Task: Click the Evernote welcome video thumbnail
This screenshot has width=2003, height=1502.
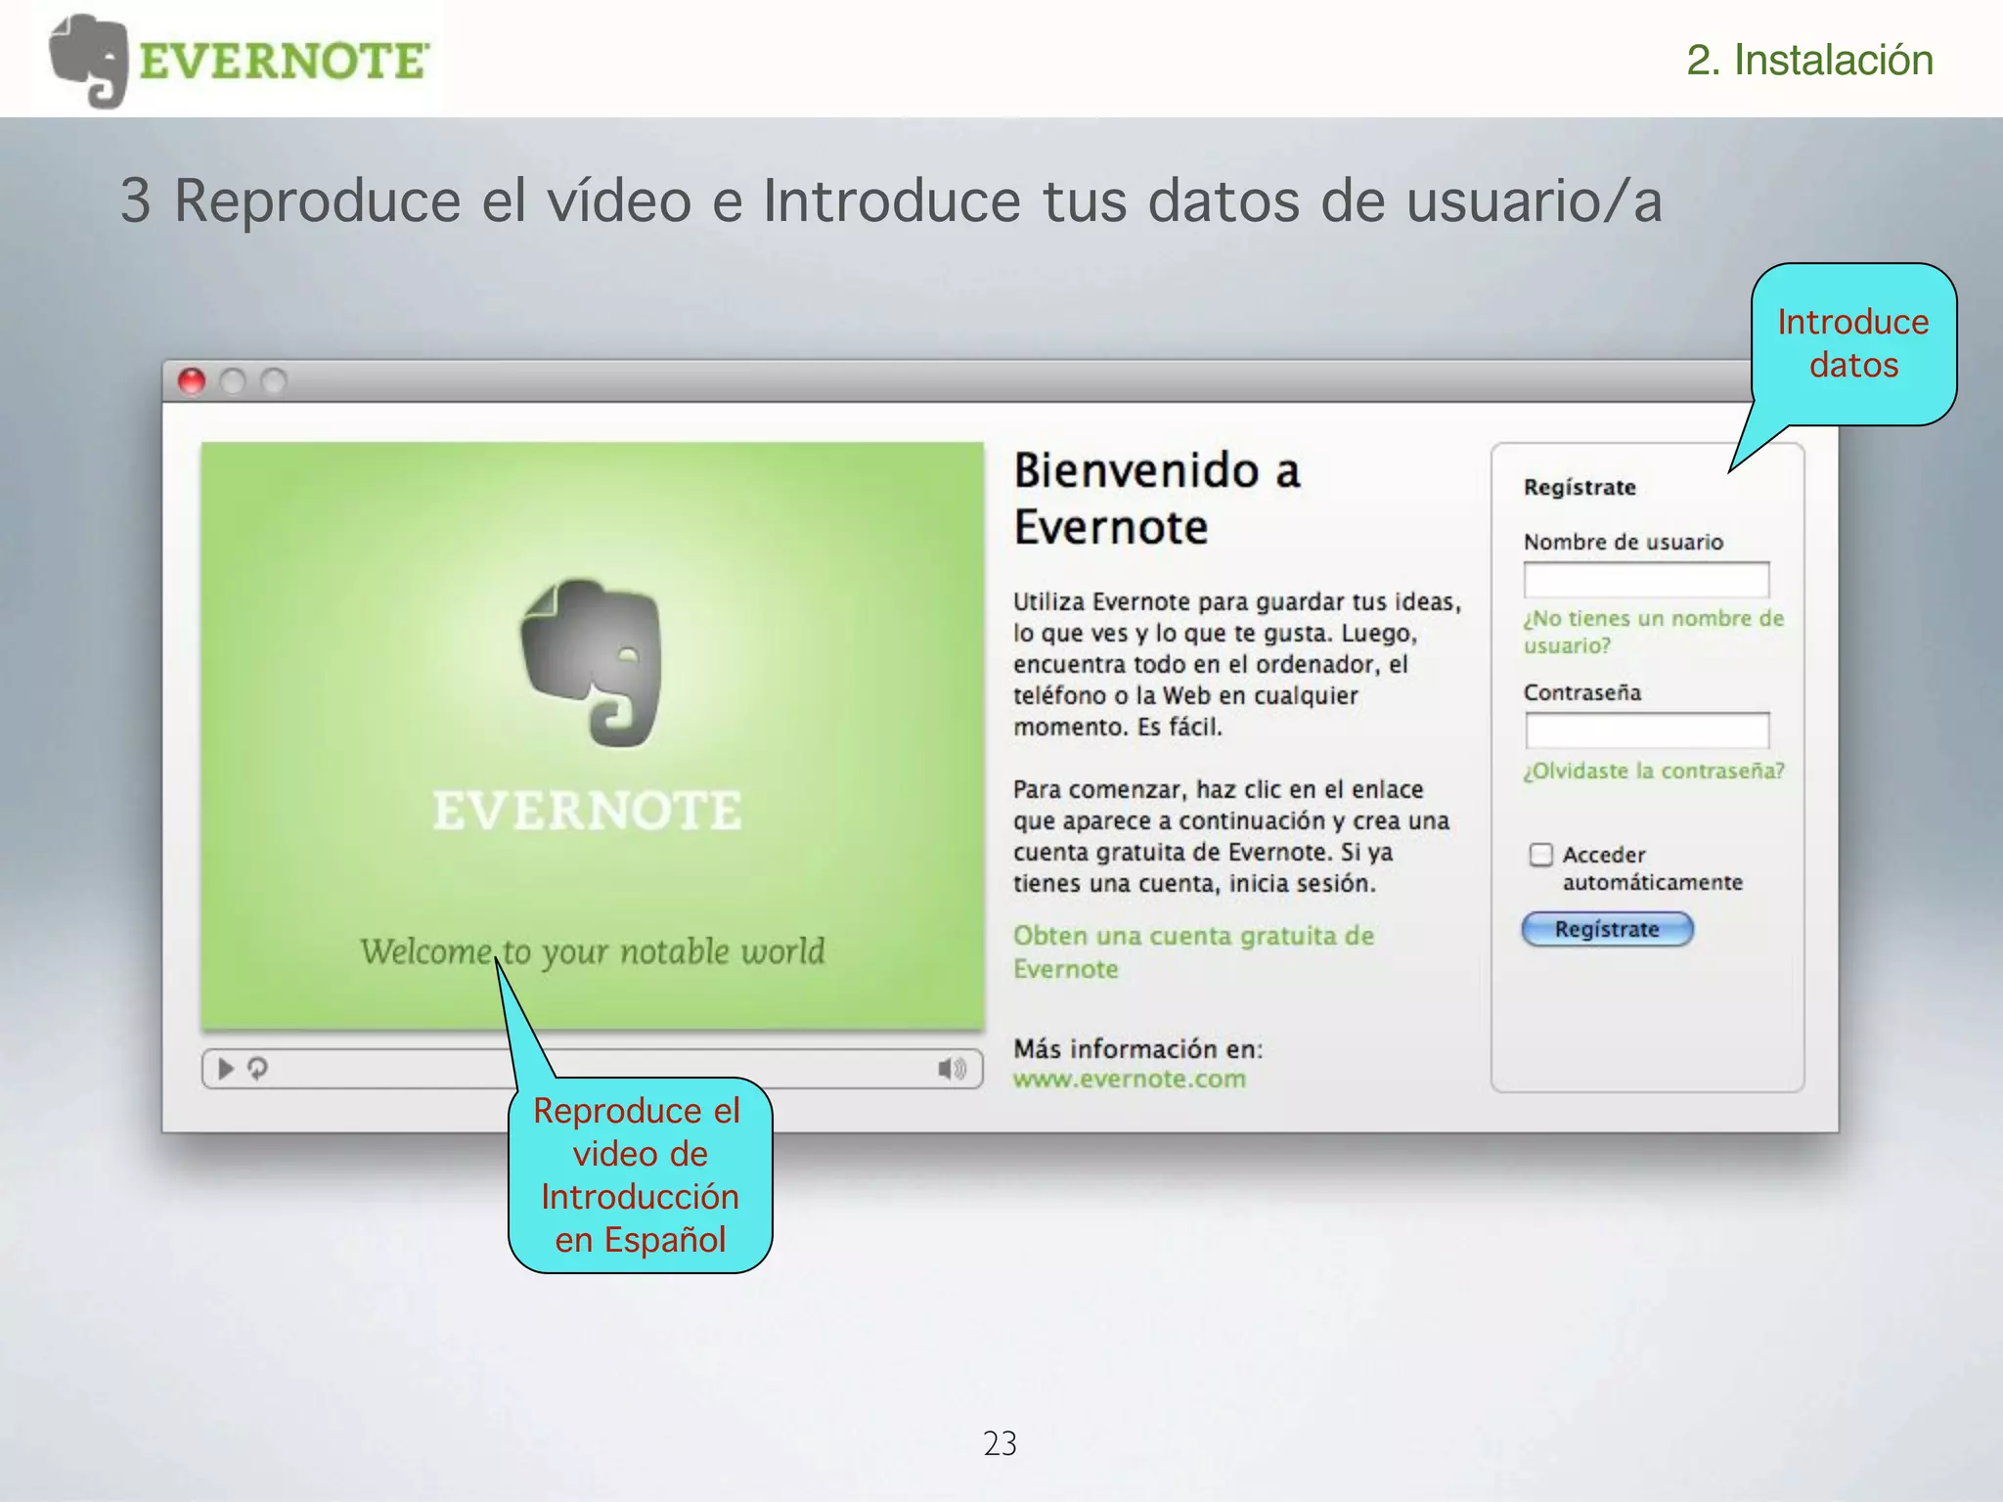Action: (x=593, y=735)
